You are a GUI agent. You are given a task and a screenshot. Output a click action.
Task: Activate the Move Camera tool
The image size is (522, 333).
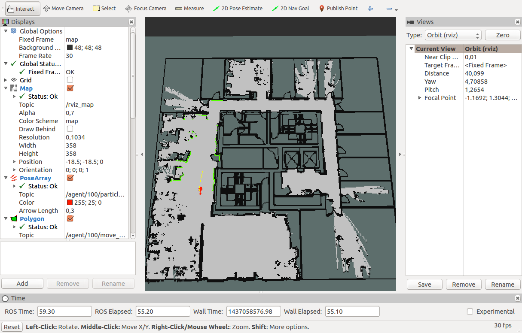coord(64,9)
